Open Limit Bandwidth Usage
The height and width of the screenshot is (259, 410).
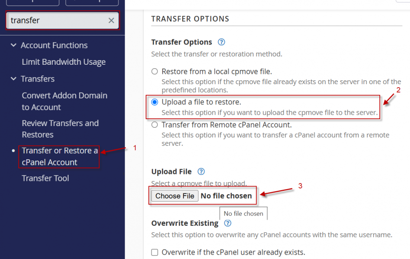[x=64, y=62]
